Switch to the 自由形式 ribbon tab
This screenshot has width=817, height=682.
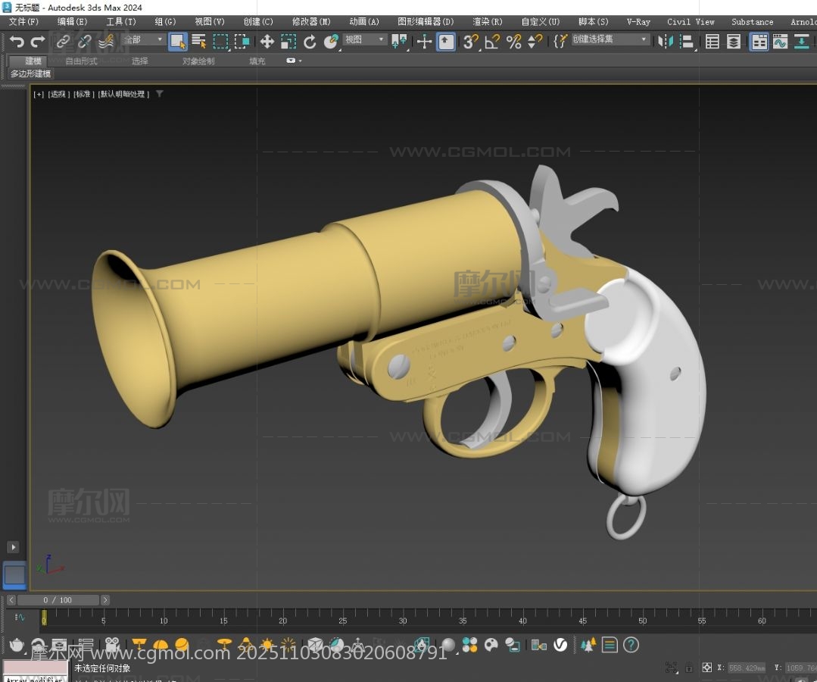pyautogui.click(x=81, y=61)
